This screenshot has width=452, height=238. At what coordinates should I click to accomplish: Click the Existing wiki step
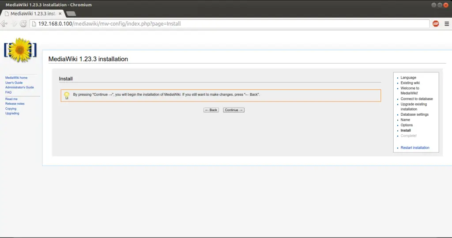click(410, 83)
